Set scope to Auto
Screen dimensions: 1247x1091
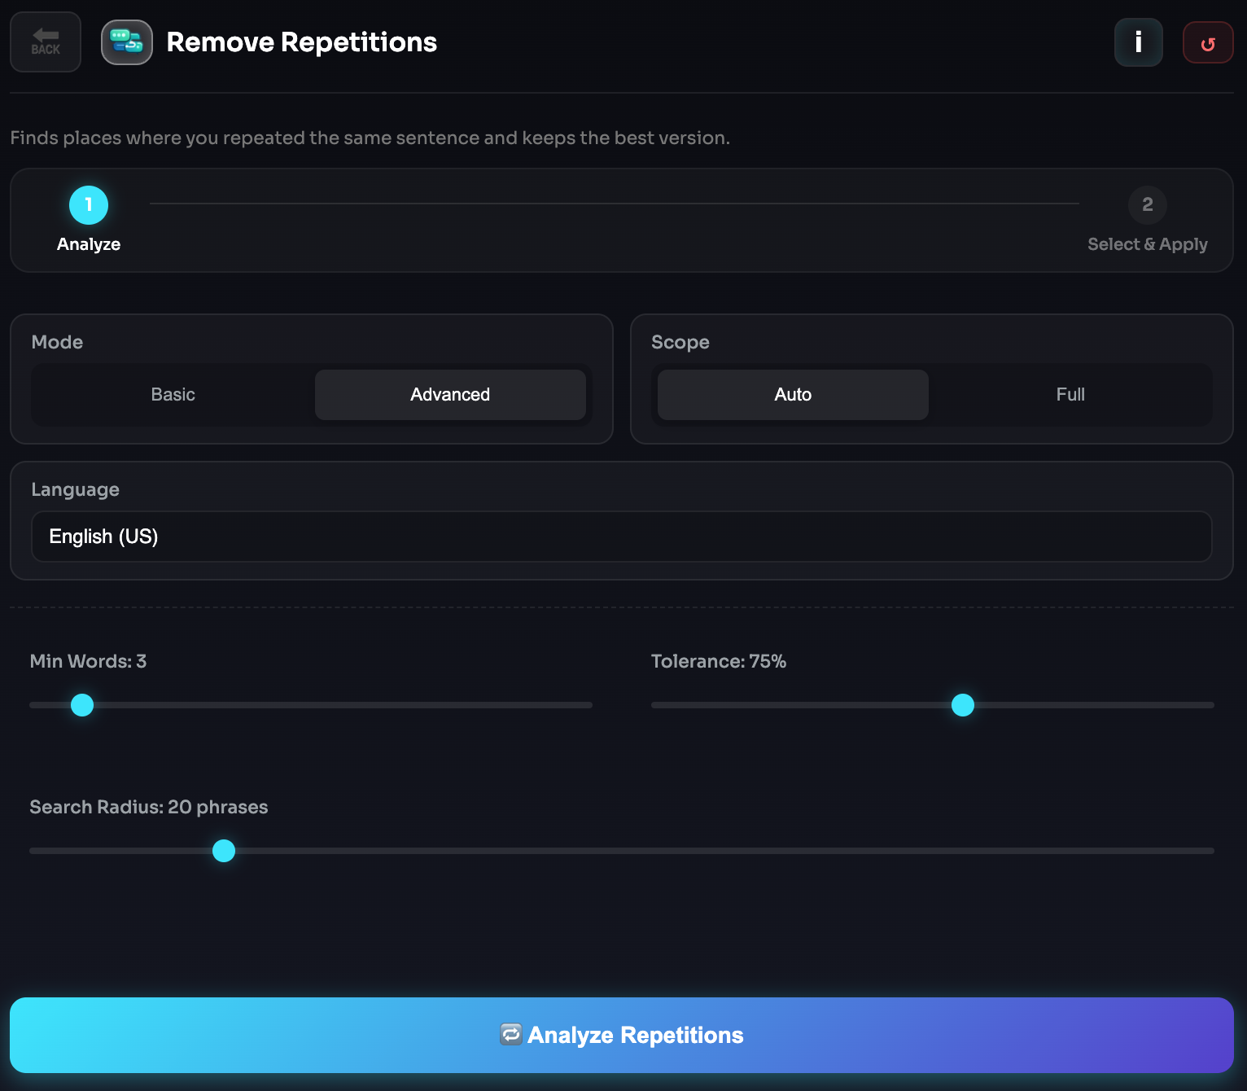pos(793,395)
